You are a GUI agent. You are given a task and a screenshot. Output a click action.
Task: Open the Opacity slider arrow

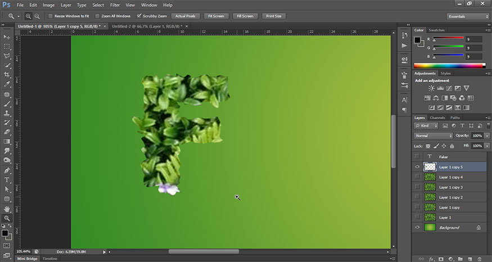pyautogui.click(x=487, y=135)
